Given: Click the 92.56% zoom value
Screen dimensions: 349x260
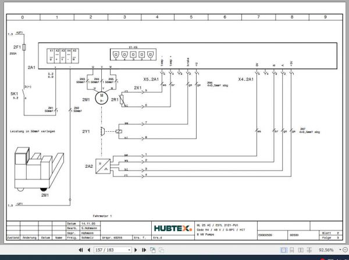Looking at the screenshot, I should pos(326,250).
